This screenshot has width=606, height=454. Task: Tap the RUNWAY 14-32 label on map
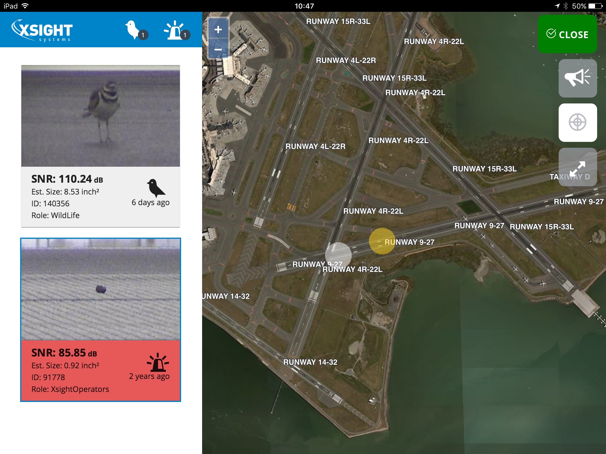tap(310, 362)
